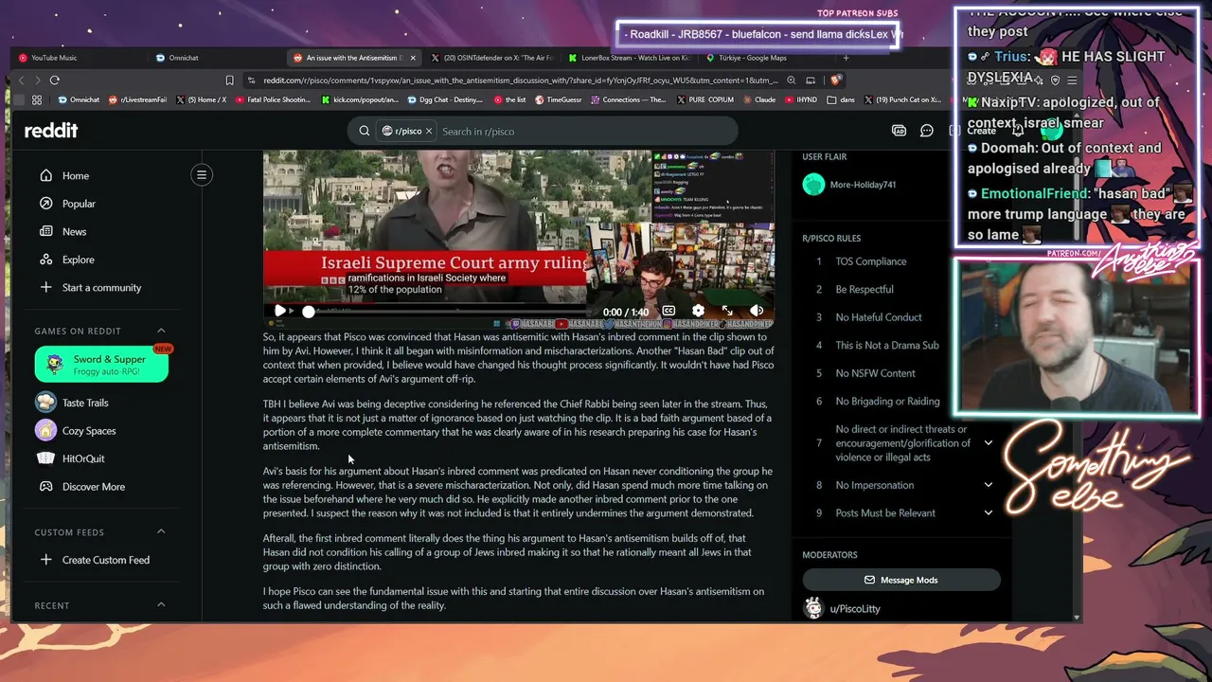Click the address bar URL
Screen dimensions: 1212x682
pyautogui.click(x=521, y=81)
